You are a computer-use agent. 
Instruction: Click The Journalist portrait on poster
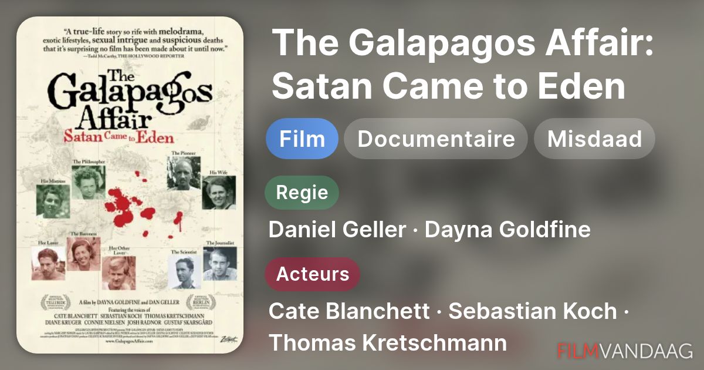tap(220, 263)
